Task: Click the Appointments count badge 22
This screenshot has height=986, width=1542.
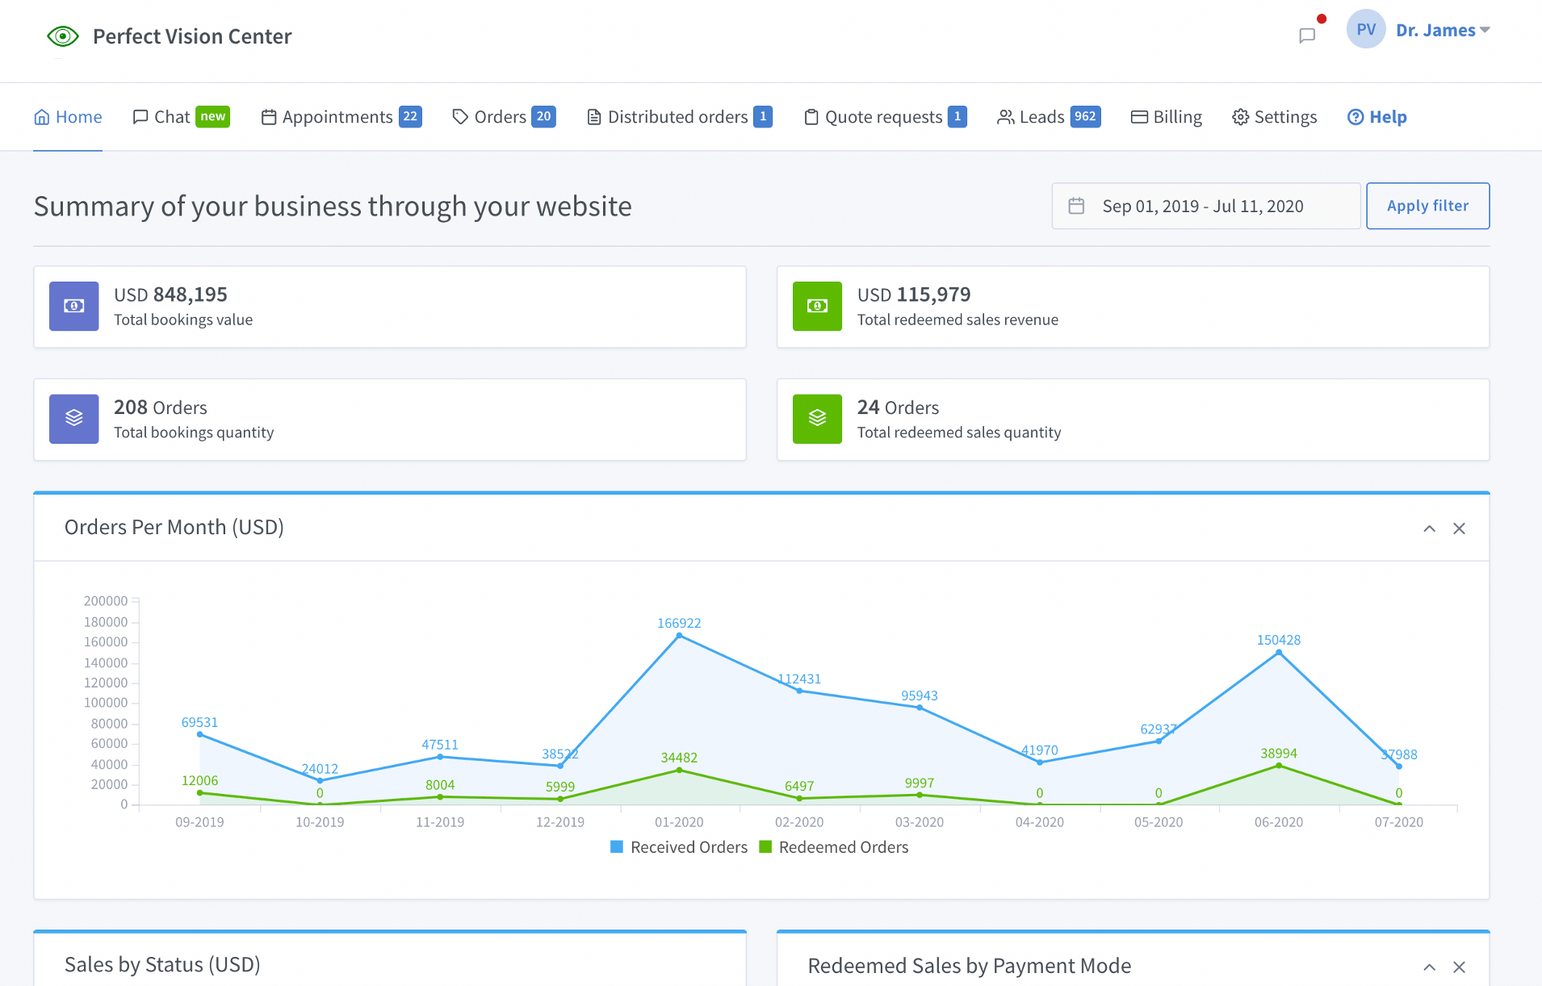Action: click(410, 117)
